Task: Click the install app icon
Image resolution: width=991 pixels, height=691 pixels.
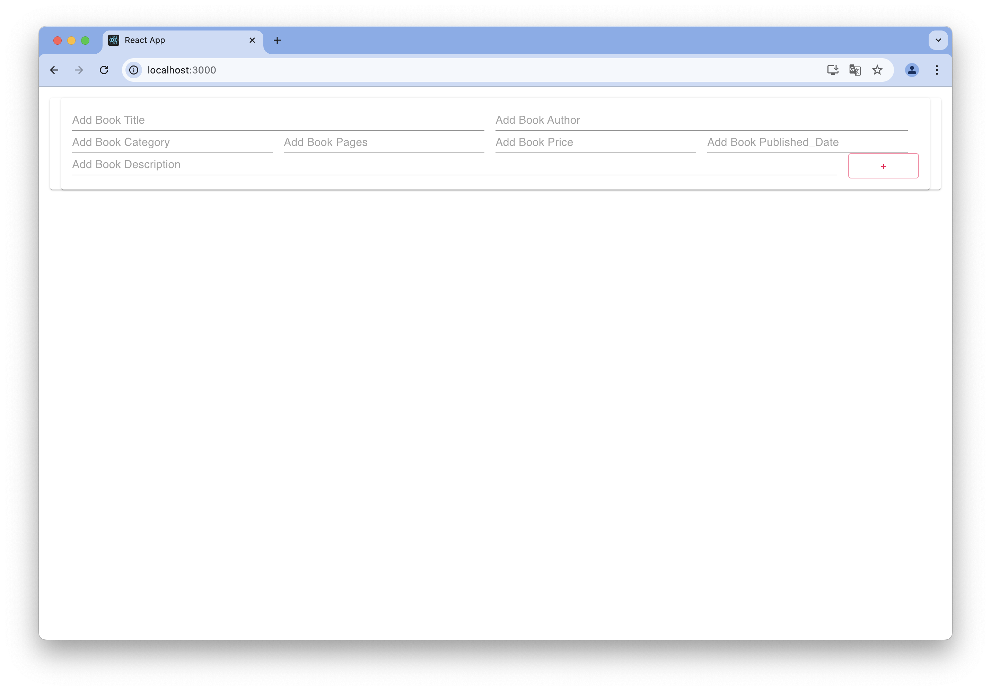Action: 833,70
